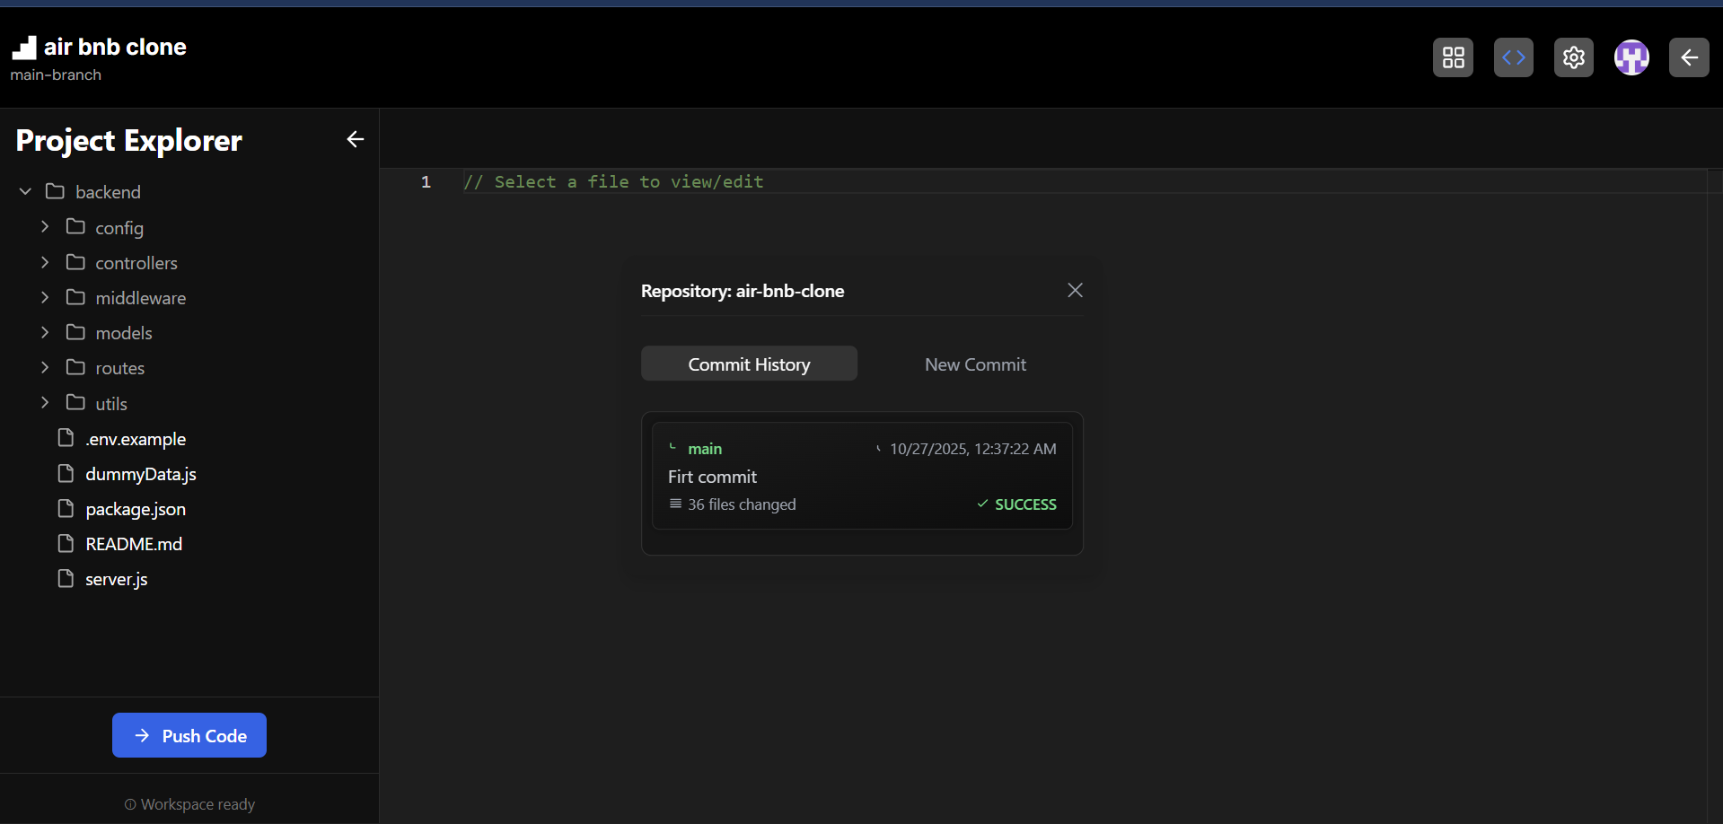Open the package.json file
Screen dimensions: 1723x824
tap(136, 509)
